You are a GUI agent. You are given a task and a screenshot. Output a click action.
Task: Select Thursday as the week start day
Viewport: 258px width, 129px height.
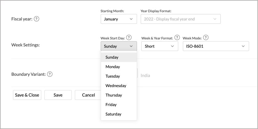click(119, 95)
